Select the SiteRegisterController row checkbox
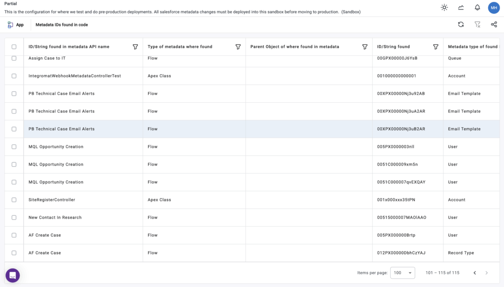504x287 pixels. (x=14, y=200)
